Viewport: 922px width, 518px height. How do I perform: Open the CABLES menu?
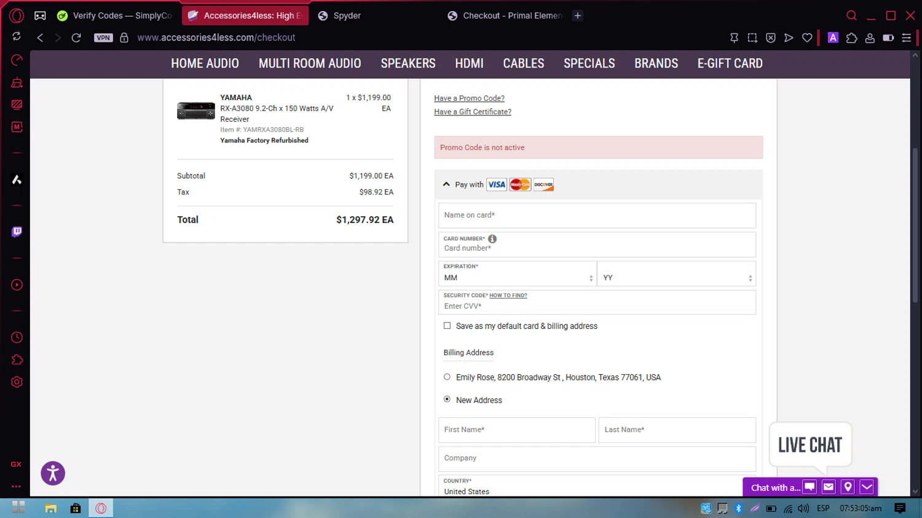click(x=524, y=63)
